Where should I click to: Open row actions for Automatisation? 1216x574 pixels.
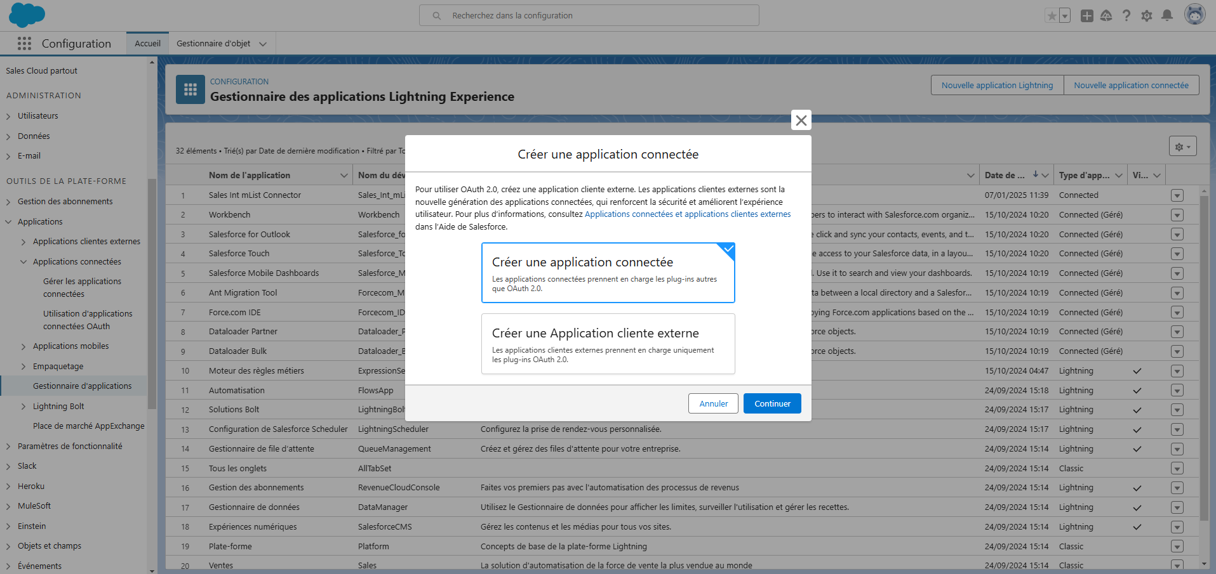point(1177,391)
